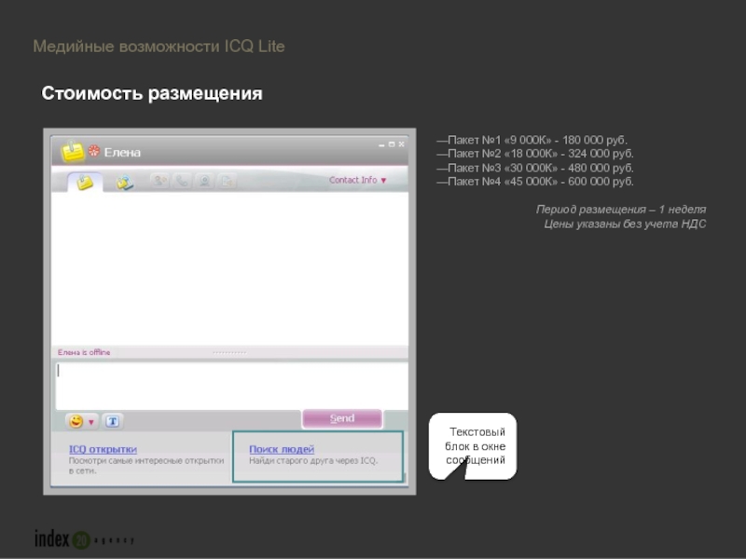Open the message history tab icon

[x=125, y=183]
